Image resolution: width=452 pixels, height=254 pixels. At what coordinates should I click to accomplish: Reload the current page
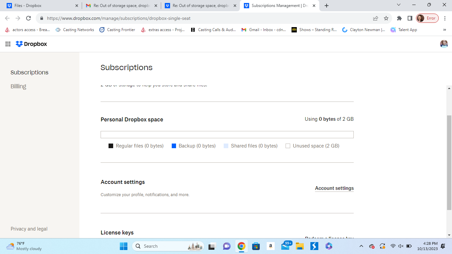(28, 19)
